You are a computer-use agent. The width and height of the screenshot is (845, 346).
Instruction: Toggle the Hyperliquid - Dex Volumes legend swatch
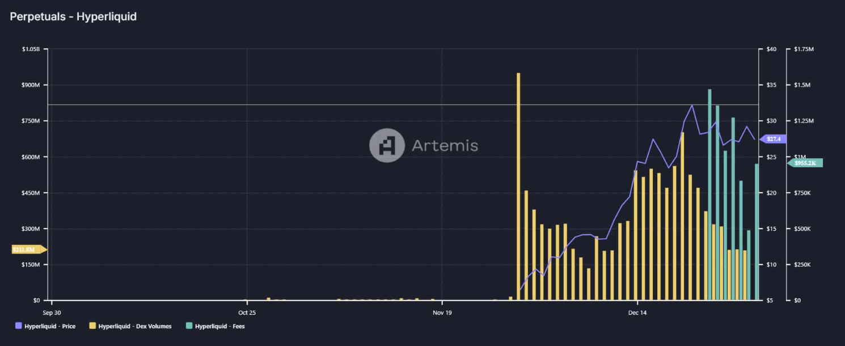pyautogui.click(x=92, y=326)
